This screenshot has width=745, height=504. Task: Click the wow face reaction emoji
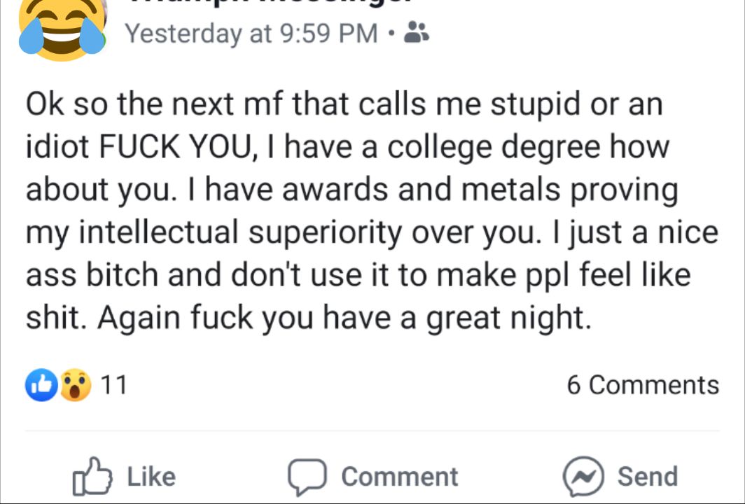75,385
